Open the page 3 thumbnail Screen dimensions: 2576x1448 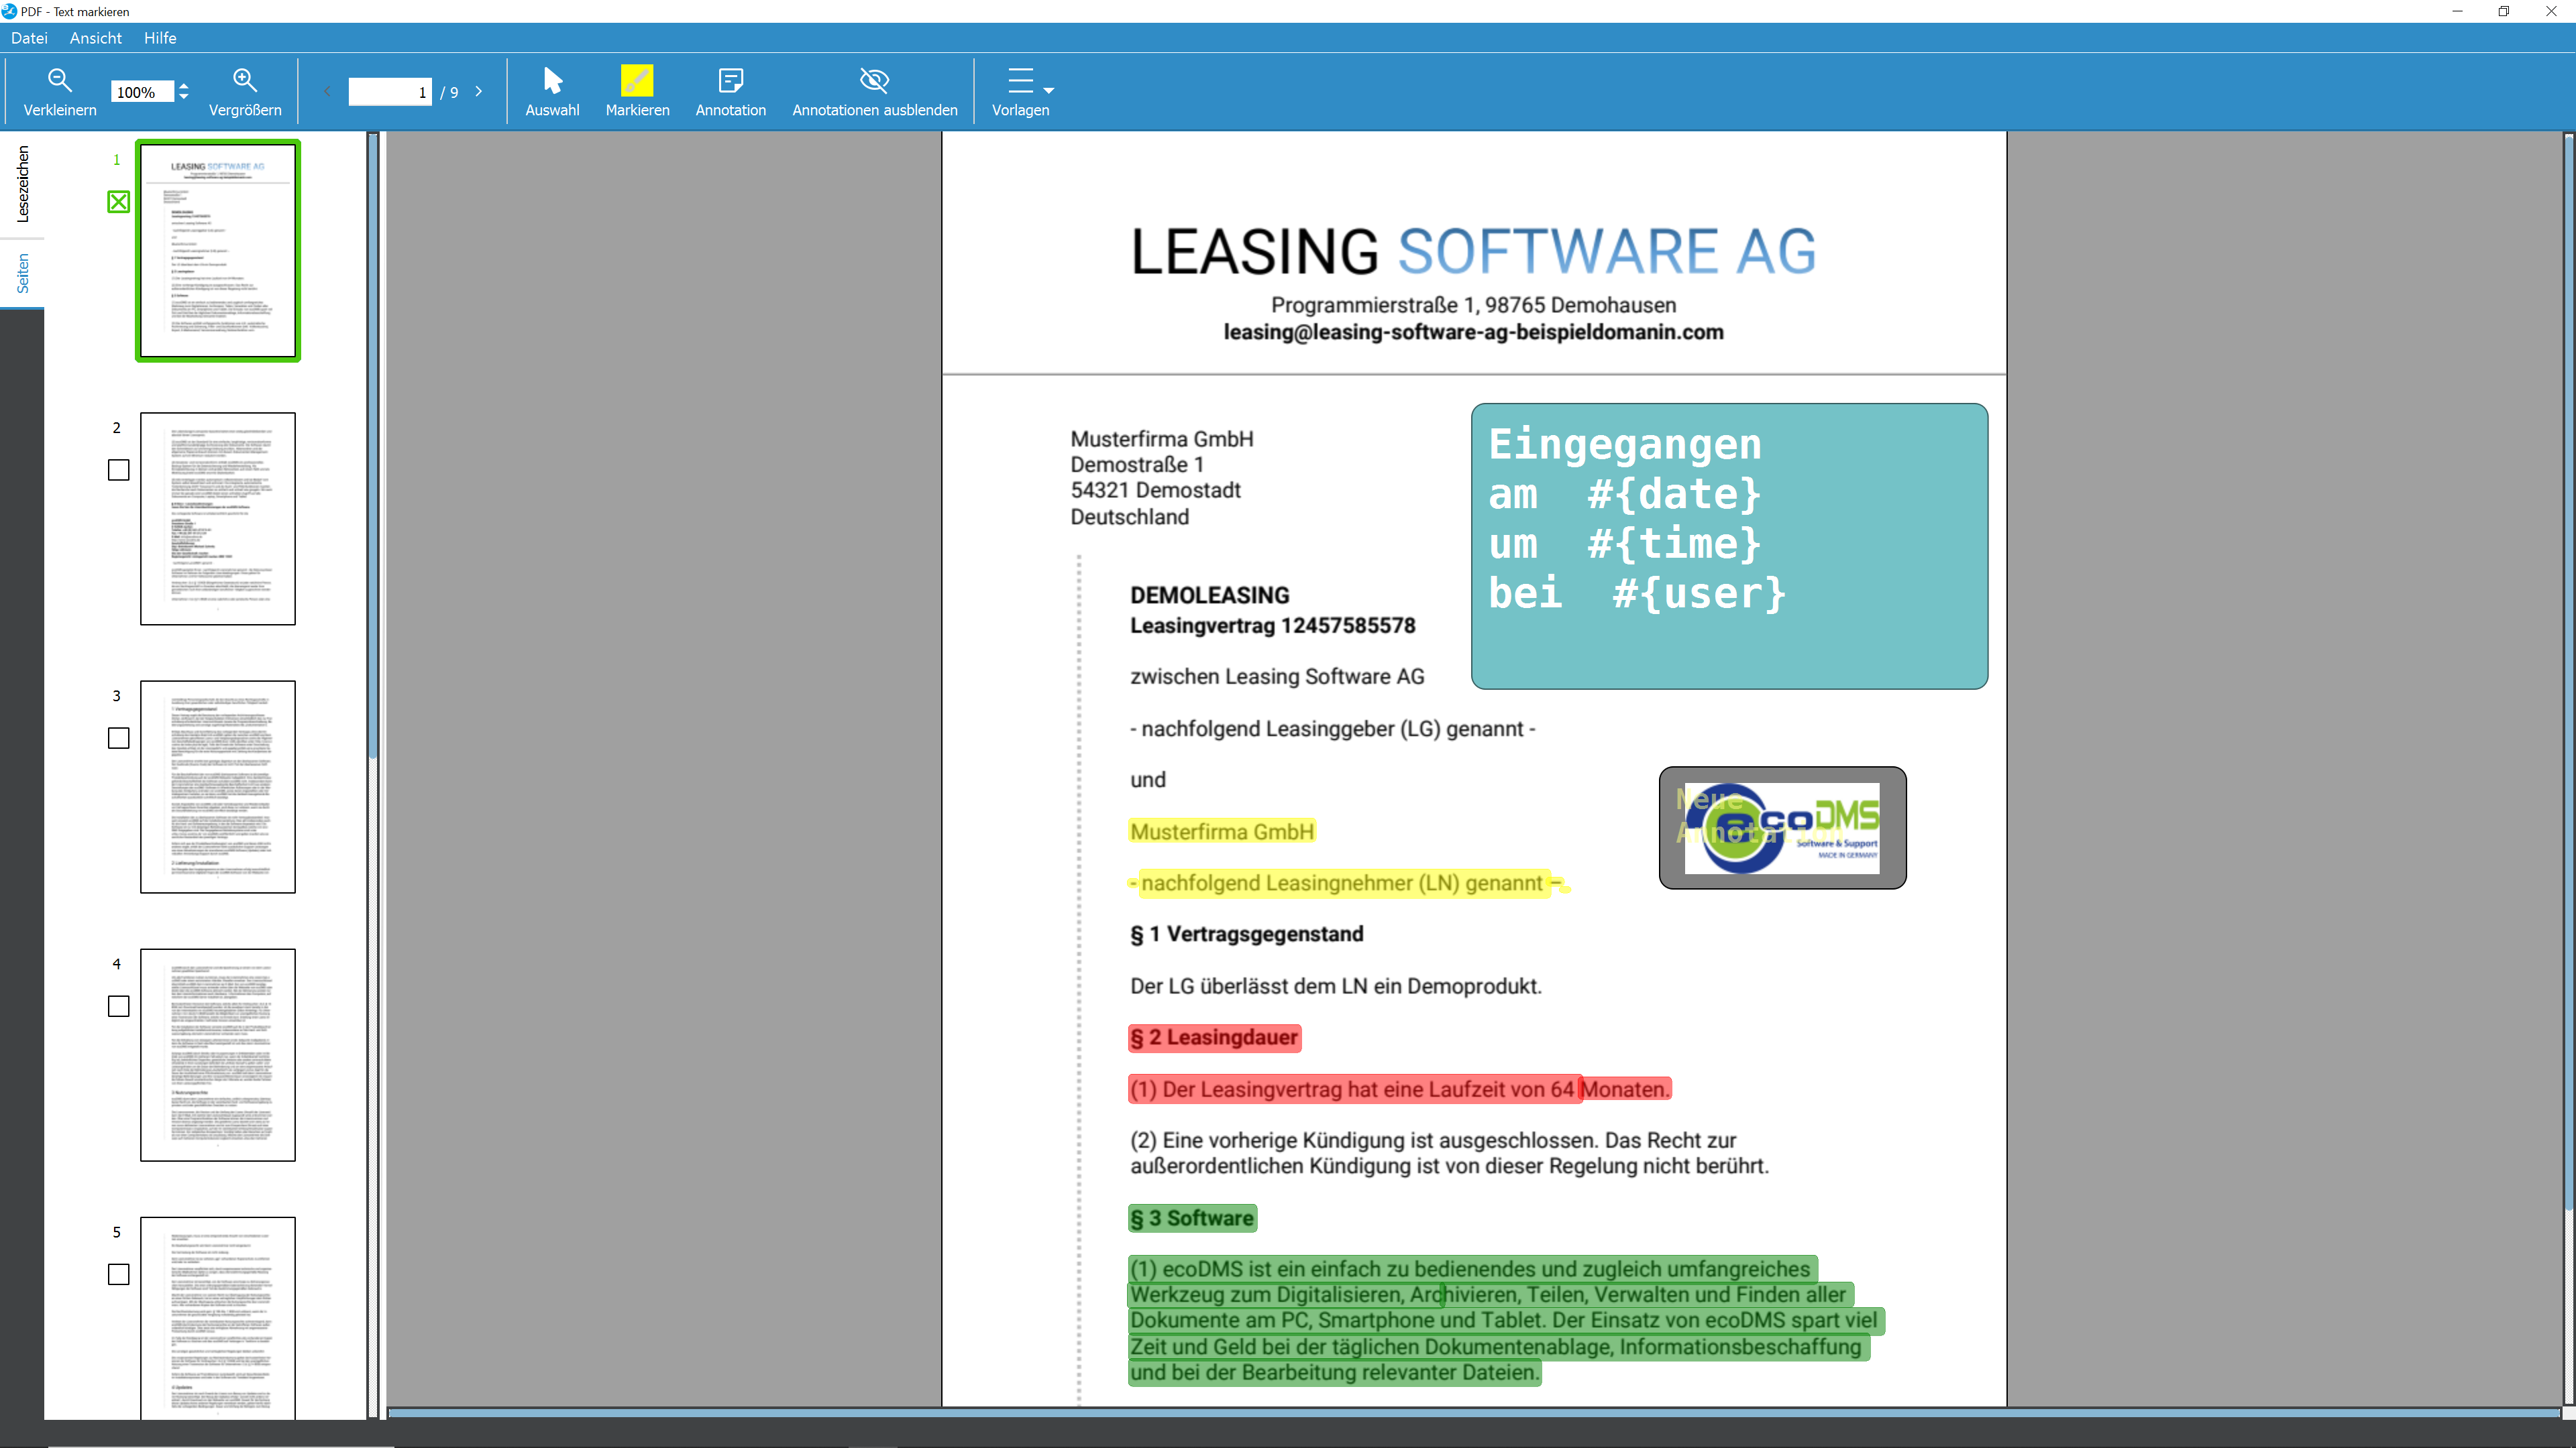click(218, 786)
